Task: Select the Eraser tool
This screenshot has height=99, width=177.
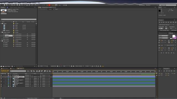Action: click(30, 5)
